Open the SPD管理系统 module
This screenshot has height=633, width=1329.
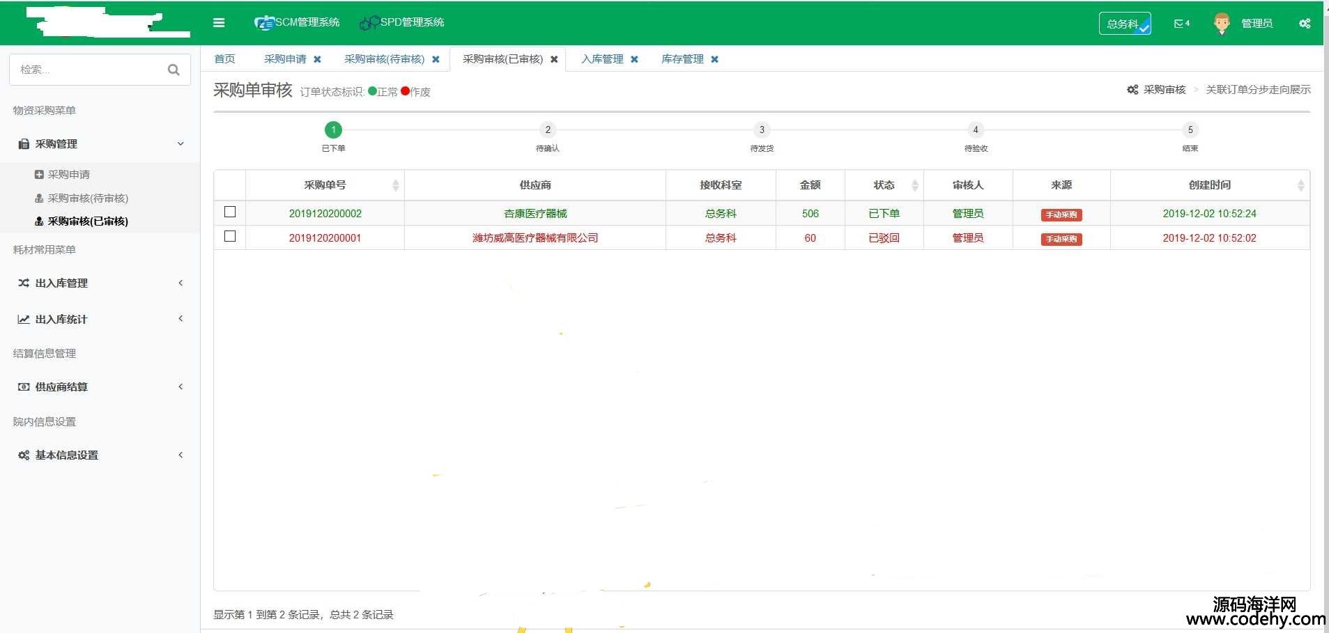(402, 22)
